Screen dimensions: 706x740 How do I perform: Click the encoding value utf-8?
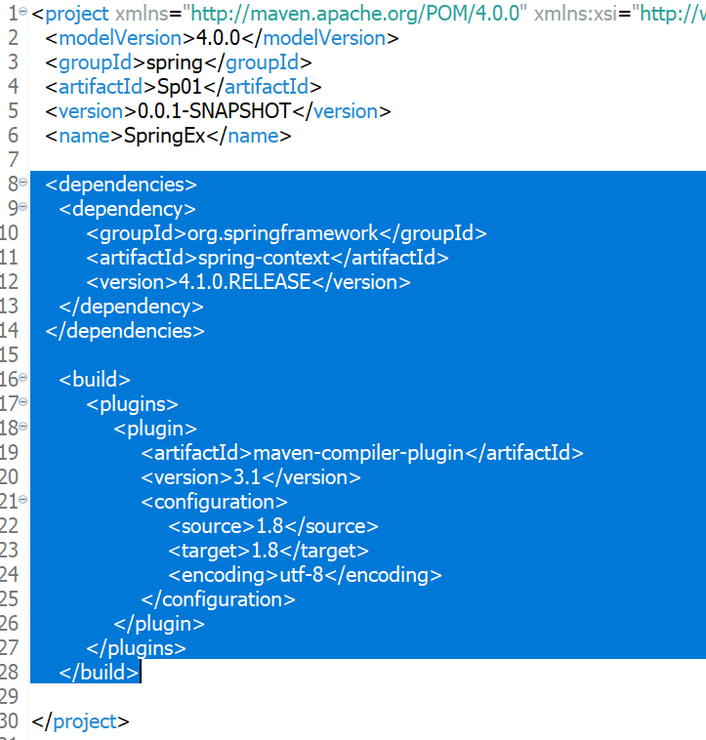tap(302, 575)
